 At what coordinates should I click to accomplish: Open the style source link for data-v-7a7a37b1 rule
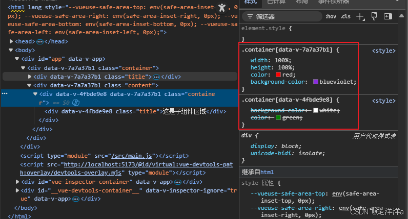pos(383,51)
